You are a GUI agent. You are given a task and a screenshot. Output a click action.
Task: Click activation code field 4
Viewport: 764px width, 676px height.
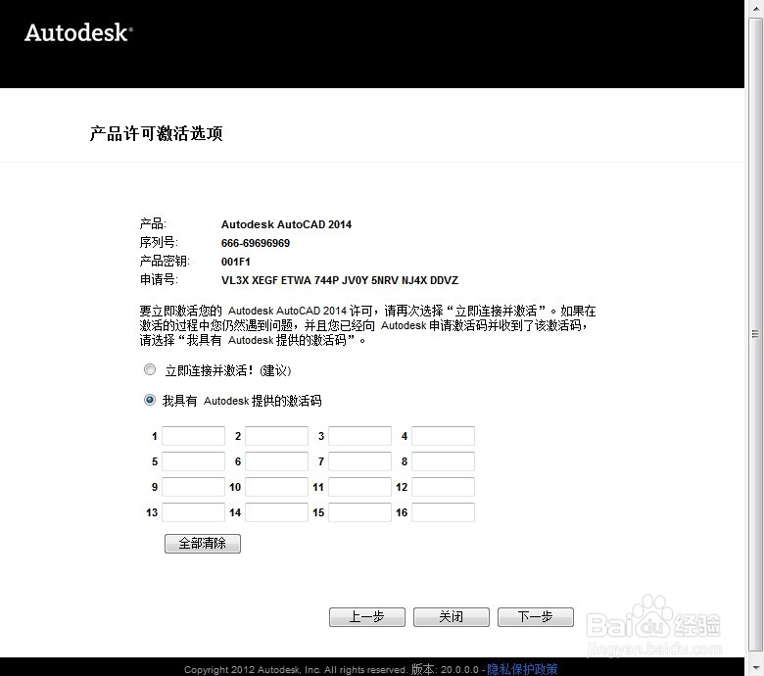(x=444, y=436)
